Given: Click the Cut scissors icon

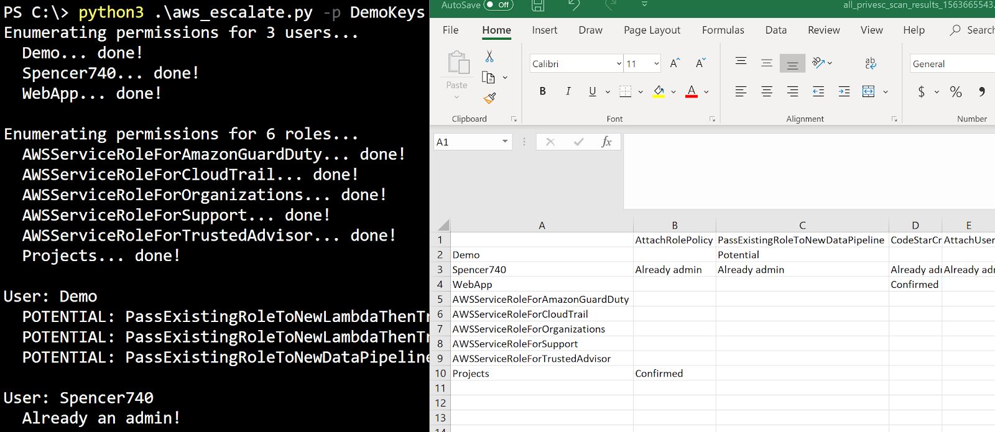Looking at the screenshot, I should pos(489,57).
